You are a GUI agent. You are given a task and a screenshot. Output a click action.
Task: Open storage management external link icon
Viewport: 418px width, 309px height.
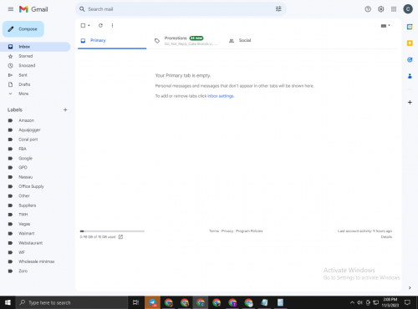point(120,237)
